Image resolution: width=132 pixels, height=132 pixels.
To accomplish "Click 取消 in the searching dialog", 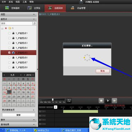I will (x=102, y=71).
